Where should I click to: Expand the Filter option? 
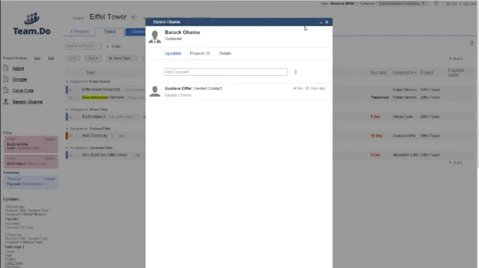[x=114, y=47]
